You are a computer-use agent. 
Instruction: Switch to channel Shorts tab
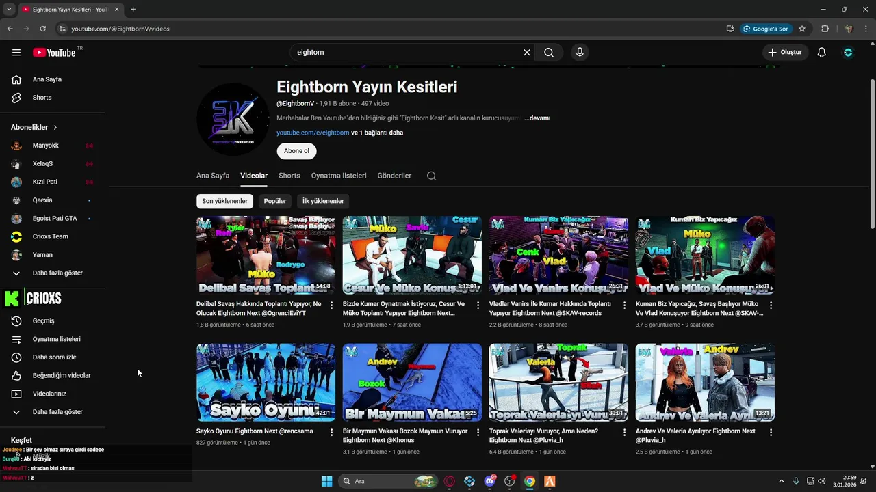[x=289, y=176]
